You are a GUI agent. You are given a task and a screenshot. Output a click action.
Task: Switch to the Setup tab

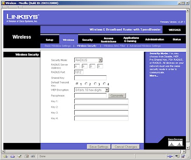point(49,40)
